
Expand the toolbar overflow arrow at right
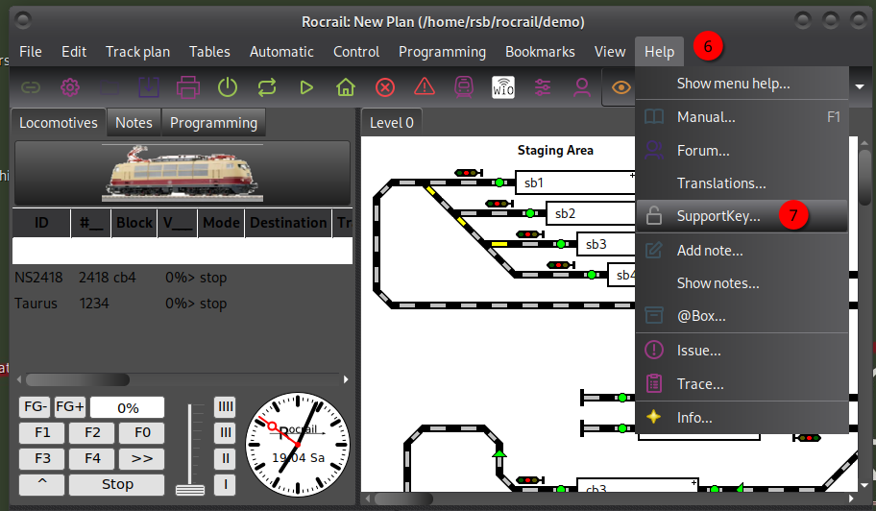point(859,88)
